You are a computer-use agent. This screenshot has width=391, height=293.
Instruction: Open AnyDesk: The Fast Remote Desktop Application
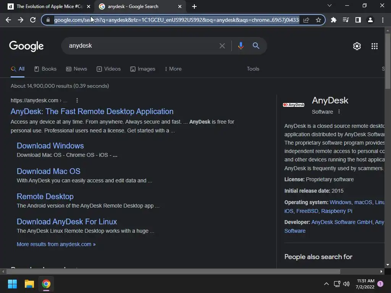click(x=92, y=111)
